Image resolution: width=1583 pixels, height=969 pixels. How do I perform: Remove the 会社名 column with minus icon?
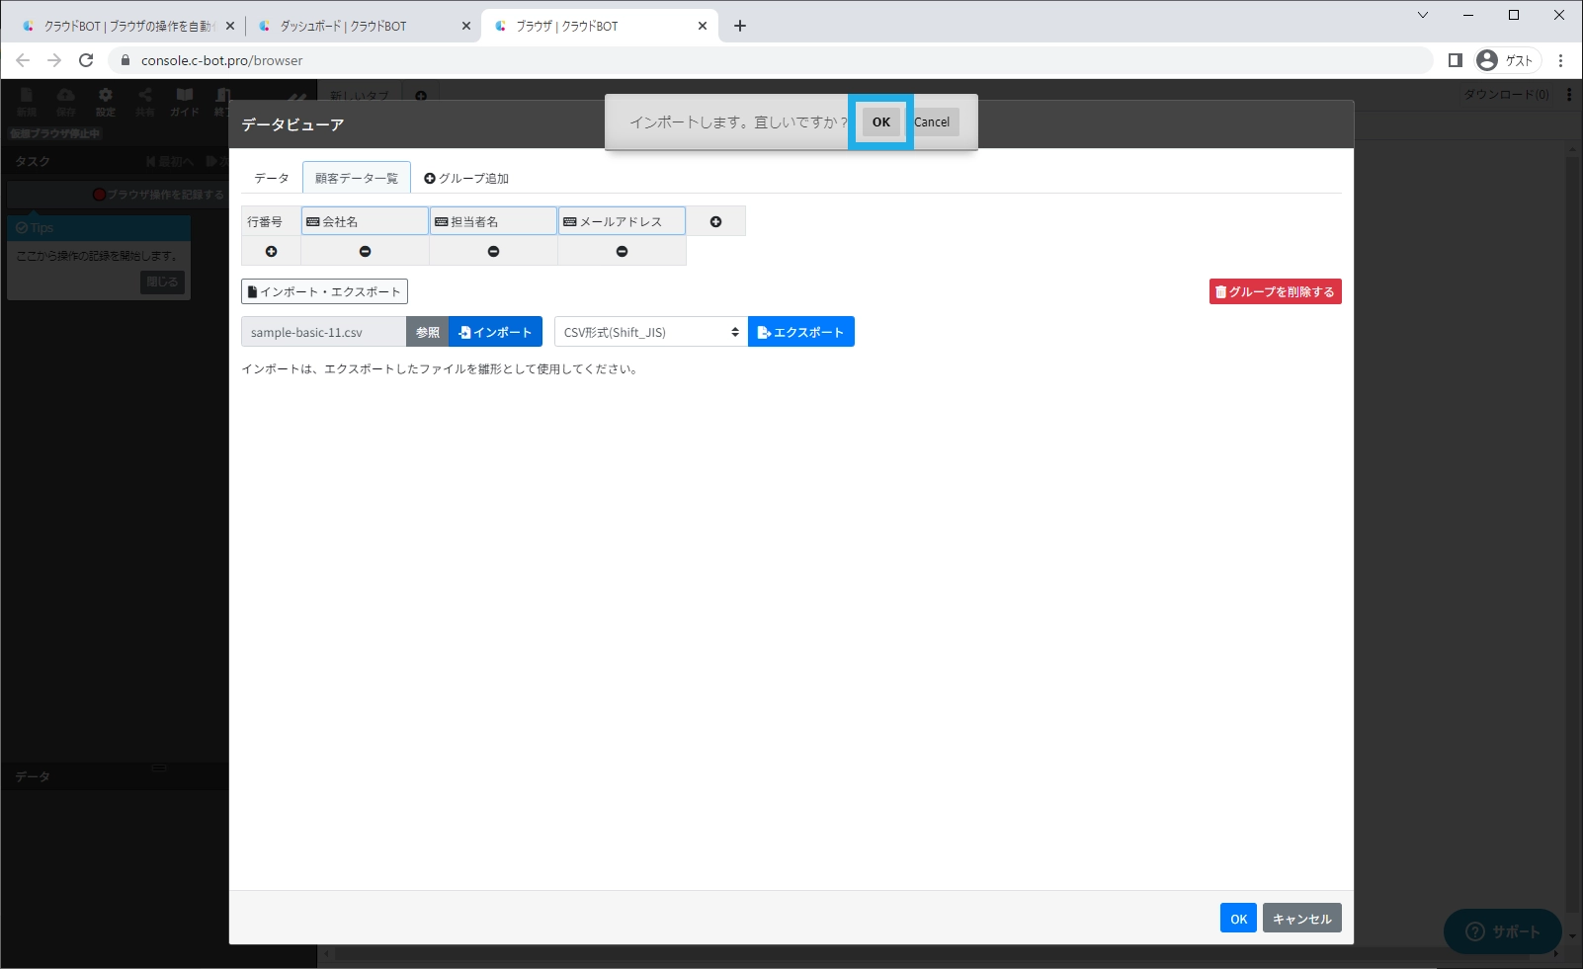(365, 251)
